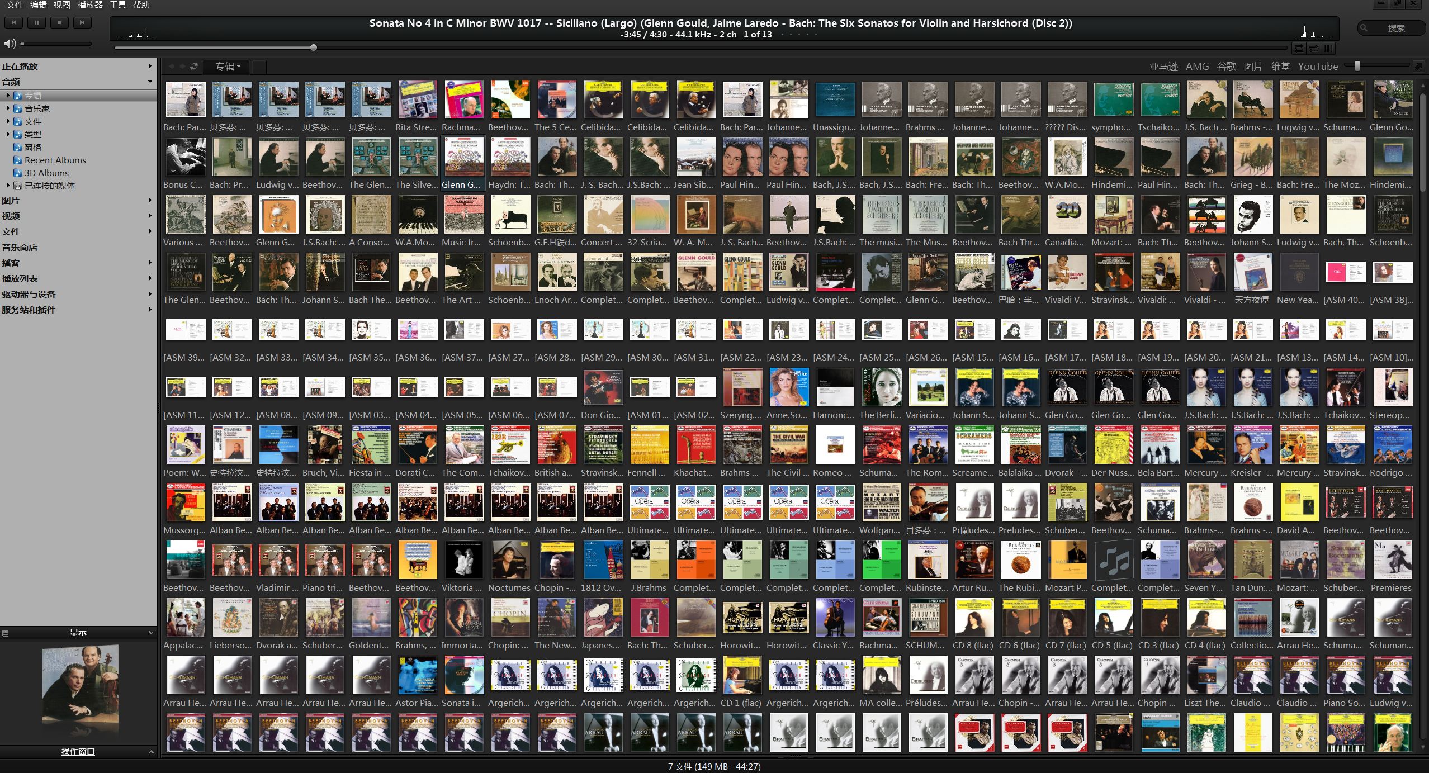This screenshot has width=1429, height=773.
Task: Open the 播放器 menu
Action: tap(90, 5)
